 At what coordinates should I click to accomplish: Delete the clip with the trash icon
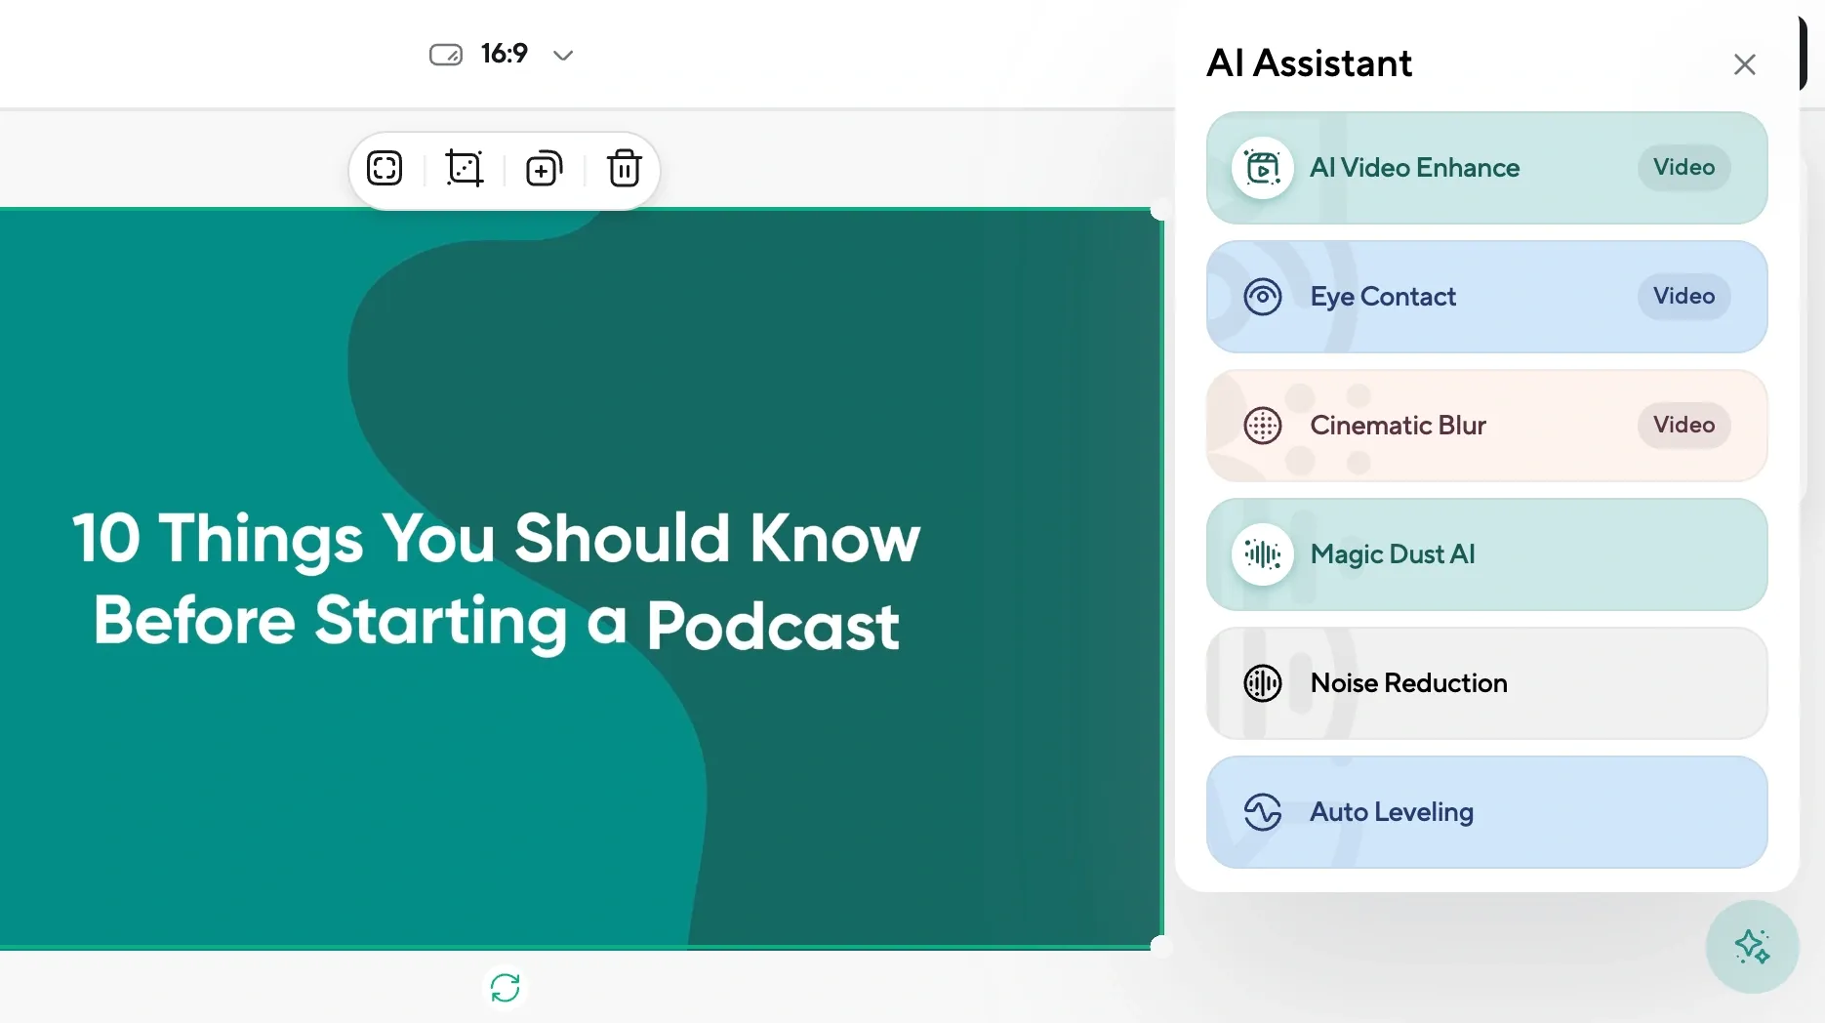(625, 168)
